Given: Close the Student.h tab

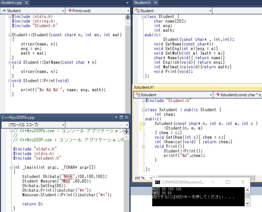Looking at the screenshot, I should click(156, 3).
